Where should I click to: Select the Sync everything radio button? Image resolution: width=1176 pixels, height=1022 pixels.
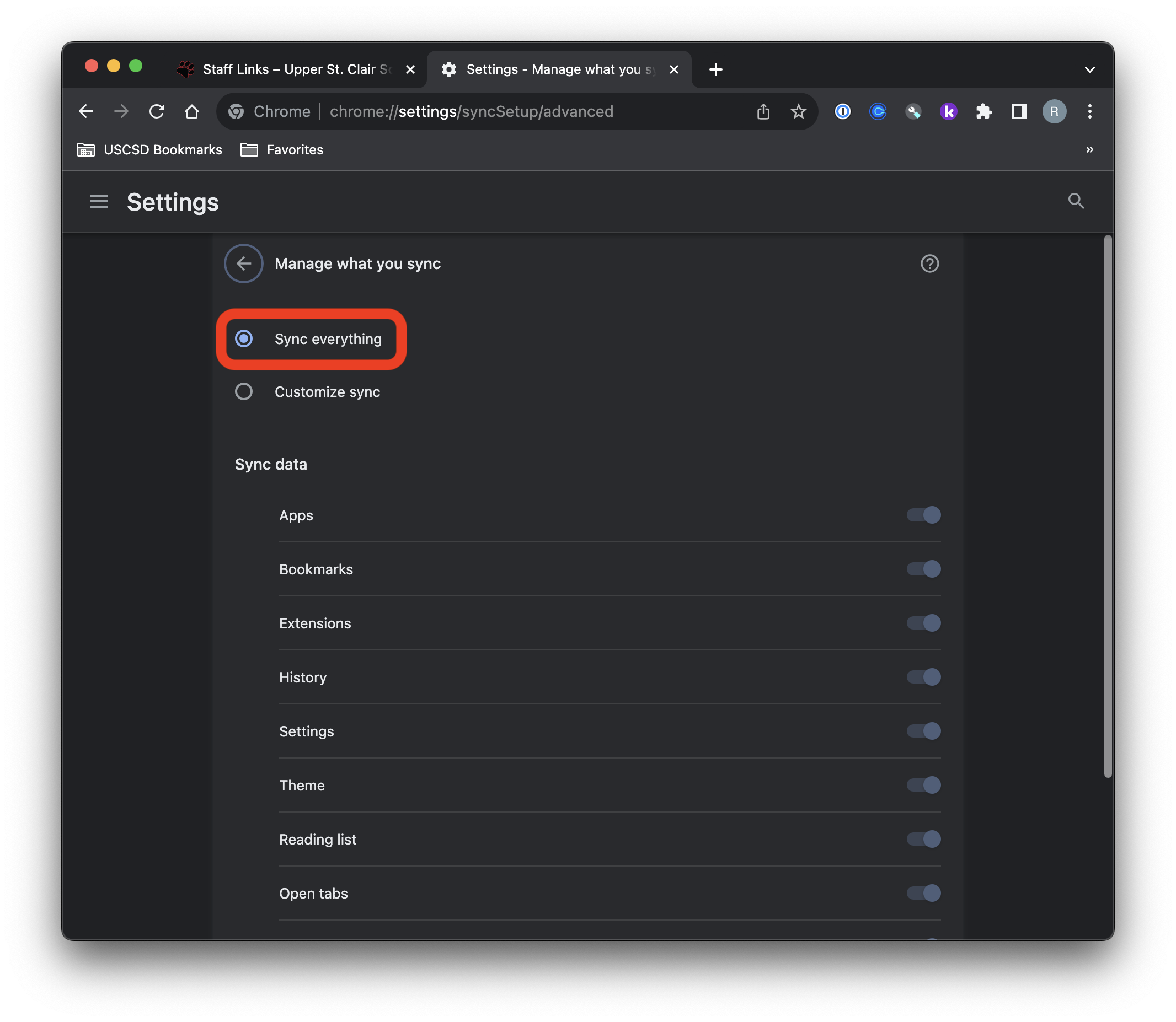[x=244, y=339]
